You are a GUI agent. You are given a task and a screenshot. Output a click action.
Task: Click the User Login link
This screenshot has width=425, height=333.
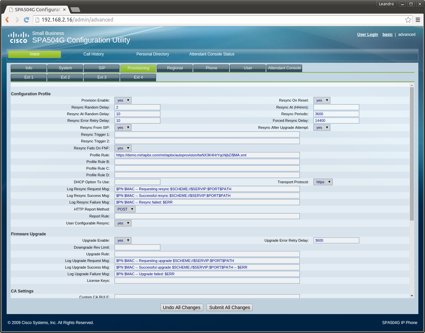coord(368,35)
